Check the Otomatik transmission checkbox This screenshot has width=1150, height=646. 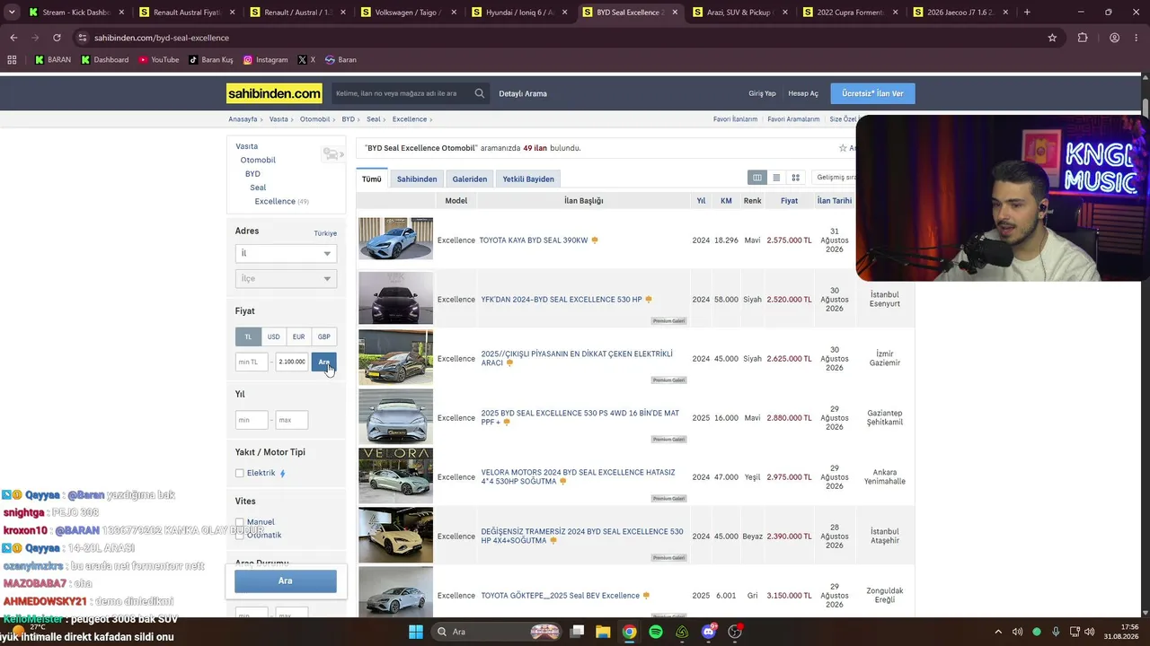coord(240,535)
